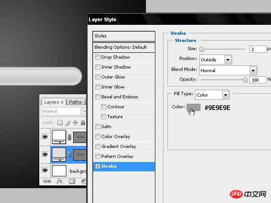Select Styles in Layer Style list
The width and height of the screenshot is (271, 203).
coord(124,36)
